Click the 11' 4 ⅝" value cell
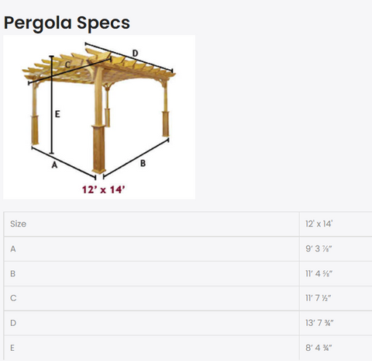The width and height of the screenshot is (372, 361). click(336, 273)
